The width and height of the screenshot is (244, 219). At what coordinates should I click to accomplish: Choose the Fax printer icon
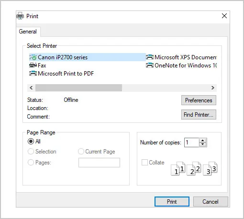[33, 66]
